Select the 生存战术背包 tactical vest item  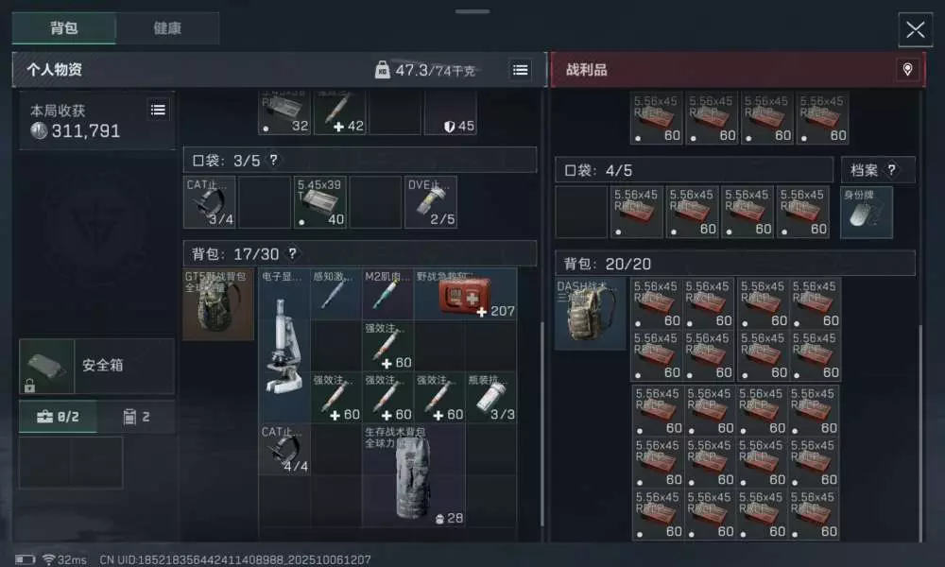point(414,474)
